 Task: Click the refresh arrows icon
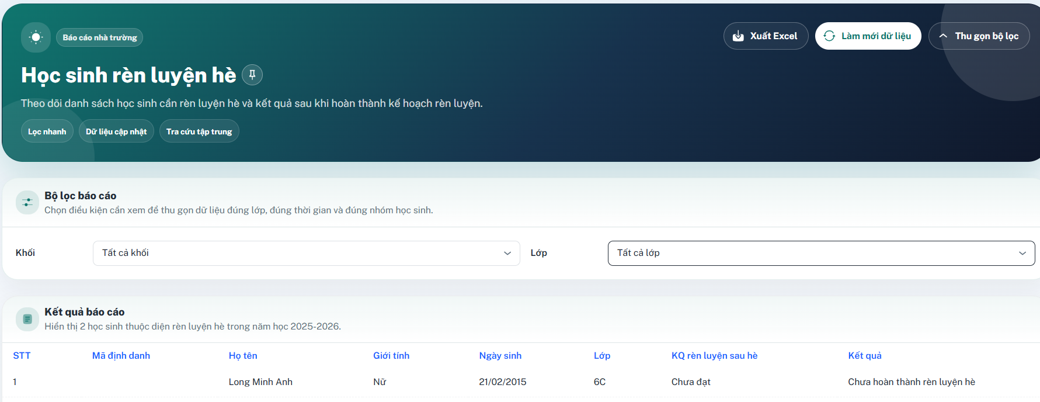click(x=829, y=36)
